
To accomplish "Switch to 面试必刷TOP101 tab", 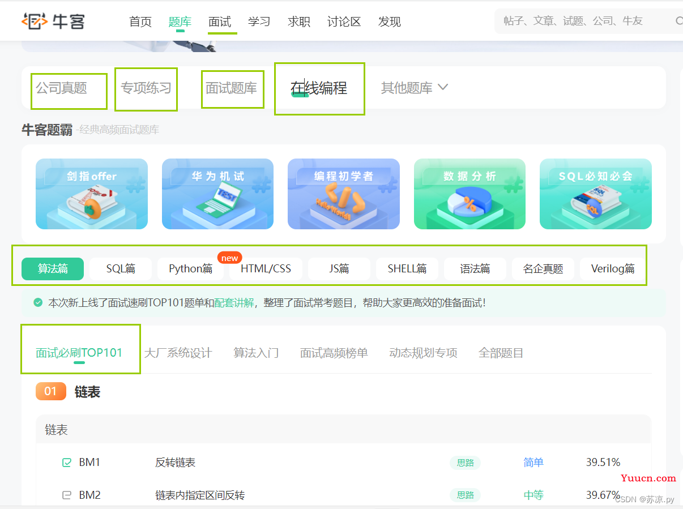I will pos(79,353).
